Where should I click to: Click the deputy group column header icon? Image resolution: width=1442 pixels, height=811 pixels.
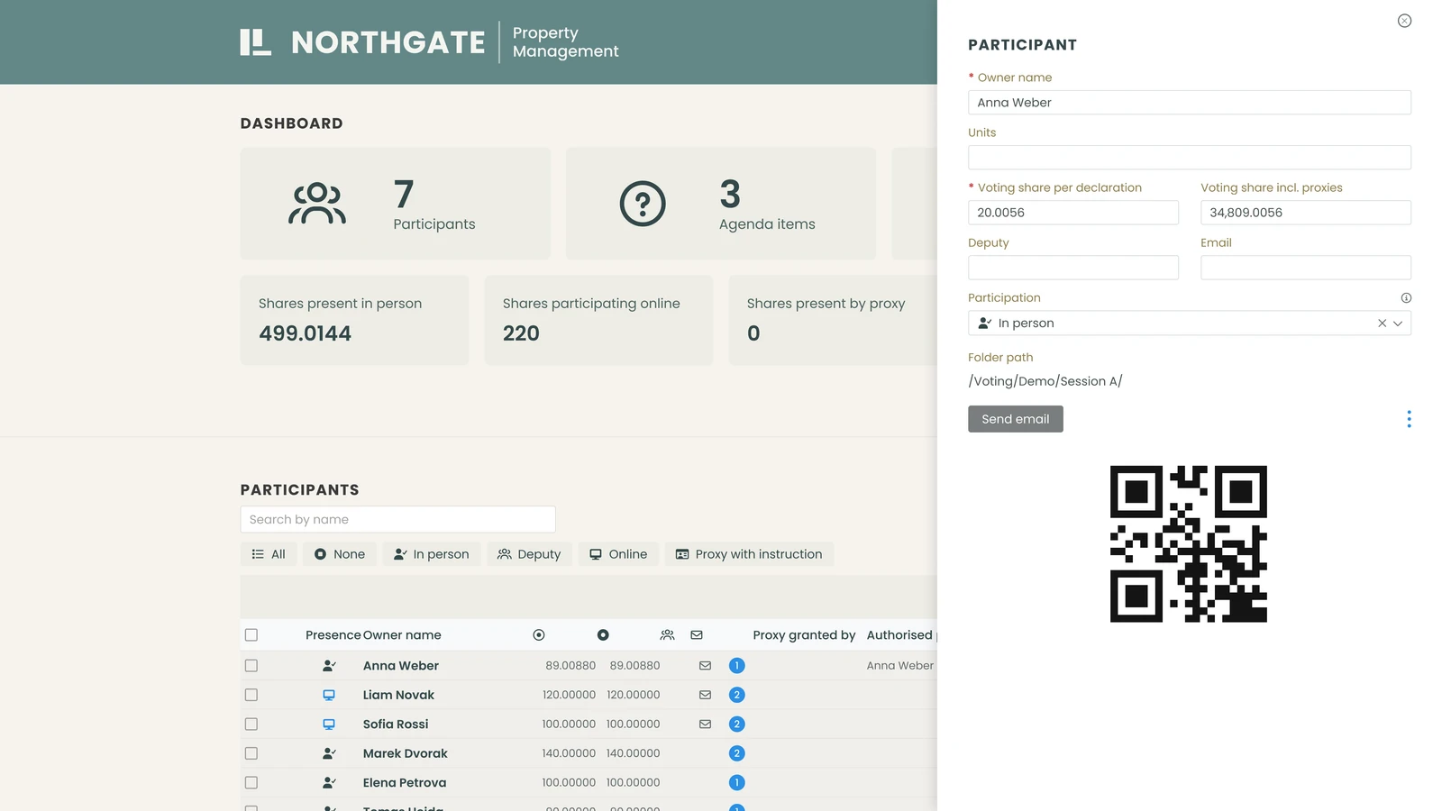point(667,635)
